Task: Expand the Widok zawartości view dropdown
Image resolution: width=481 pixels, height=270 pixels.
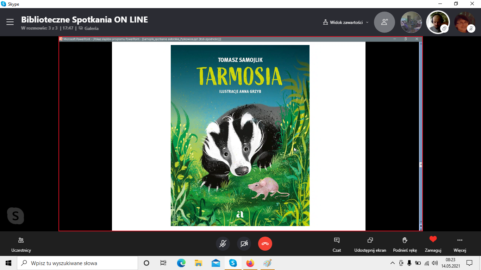Action: coord(346,22)
